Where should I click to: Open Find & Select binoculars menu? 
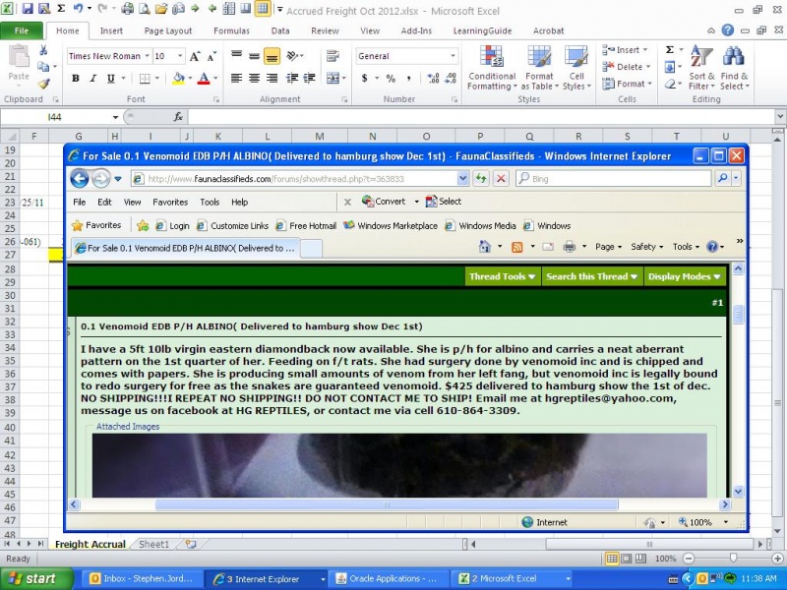click(734, 68)
